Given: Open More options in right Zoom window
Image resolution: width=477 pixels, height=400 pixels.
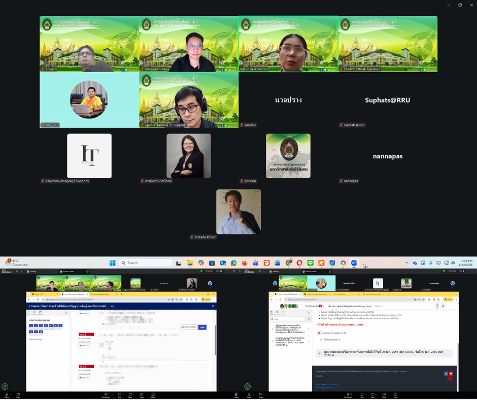Looking at the screenshot, I should (x=396, y=394).
